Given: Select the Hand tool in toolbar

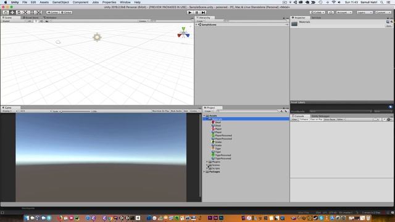Looking at the screenshot, I should tap(6, 12).
